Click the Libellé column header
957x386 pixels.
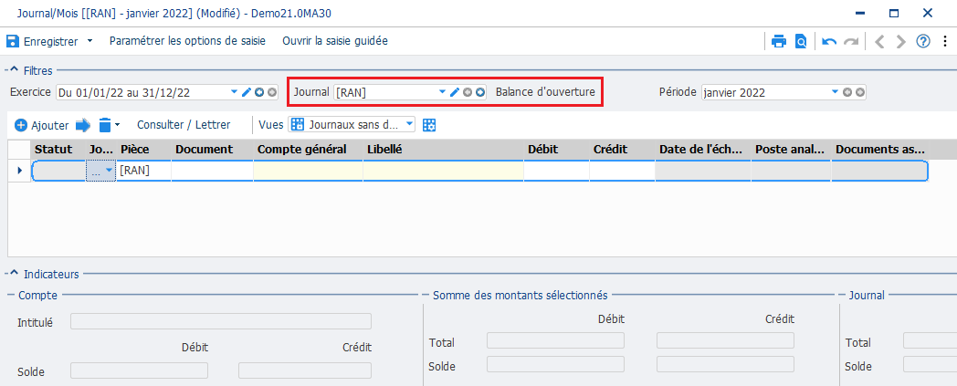click(443, 150)
